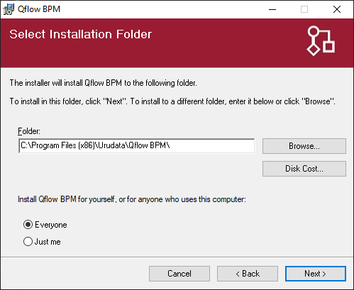Click inside the Folder path text field
354x290 pixels.
(137, 146)
